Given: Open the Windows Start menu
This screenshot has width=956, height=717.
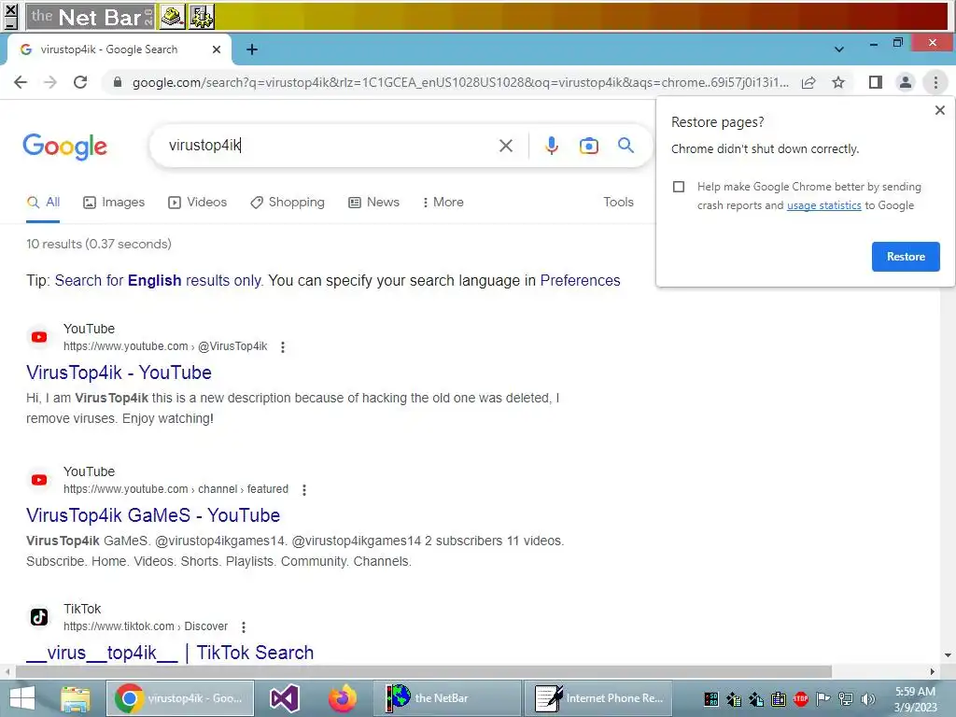Looking at the screenshot, I should pyautogui.click(x=22, y=698).
